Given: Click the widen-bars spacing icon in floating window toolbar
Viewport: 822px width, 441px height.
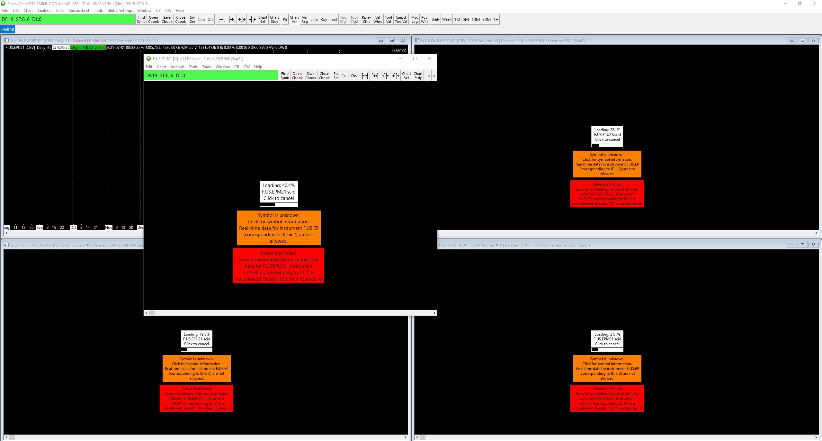Looking at the screenshot, I should pos(365,76).
